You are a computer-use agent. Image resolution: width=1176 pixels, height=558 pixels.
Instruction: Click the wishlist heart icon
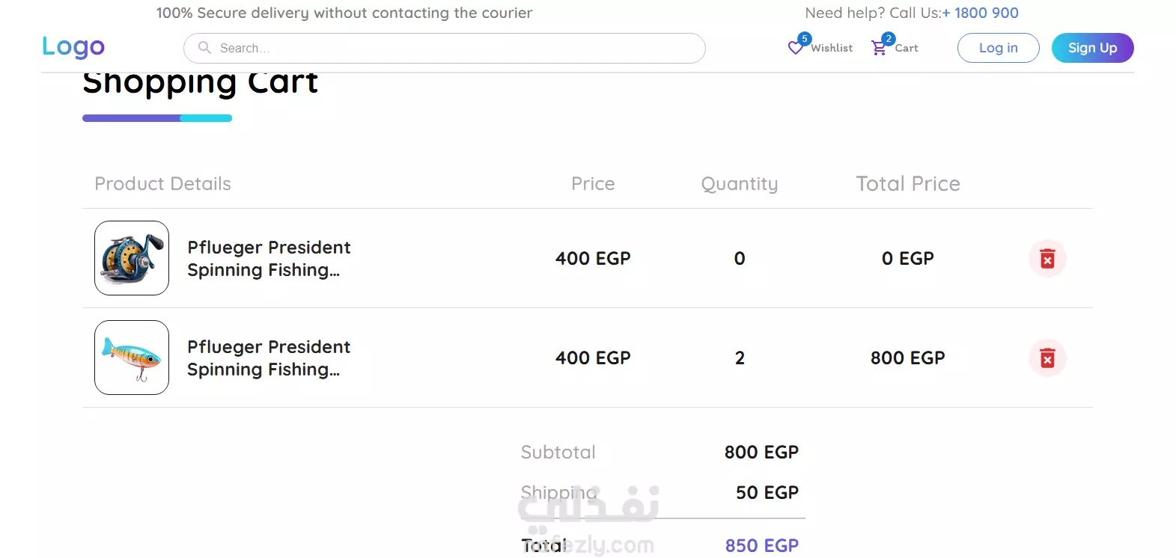coord(795,48)
